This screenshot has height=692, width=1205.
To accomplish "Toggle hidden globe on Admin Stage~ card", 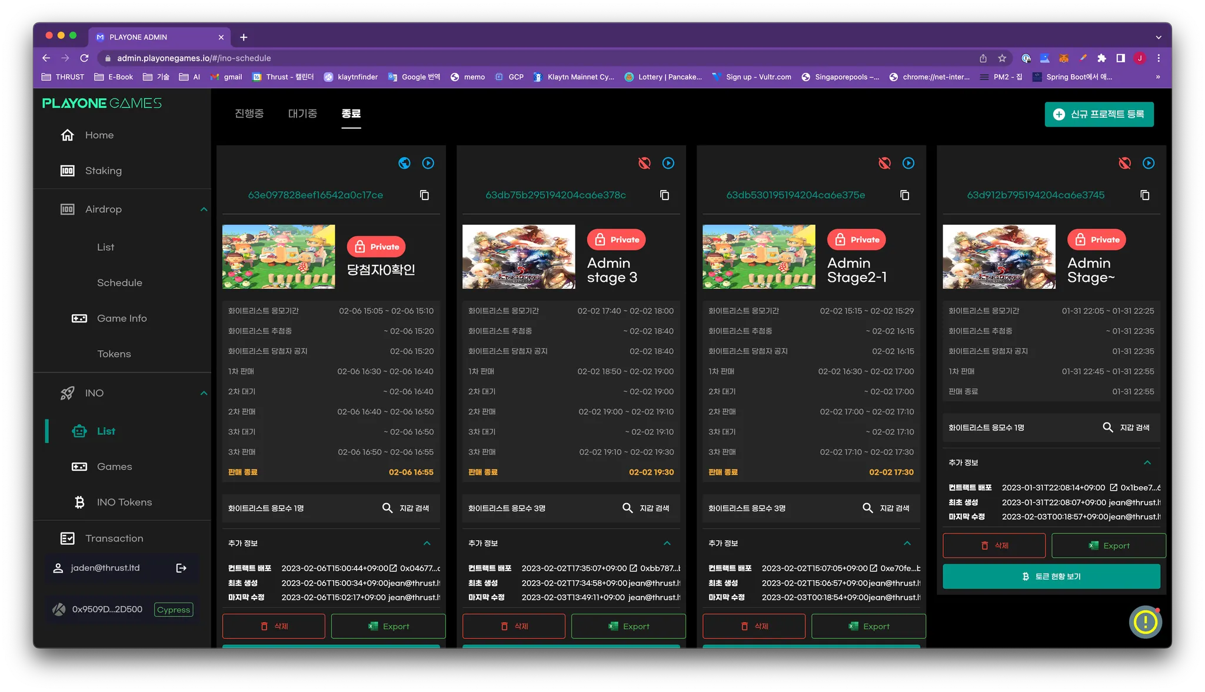I will pyautogui.click(x=1124, y=163).
